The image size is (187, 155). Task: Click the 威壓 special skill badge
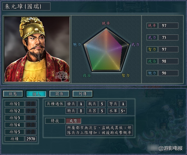coord(73,121)
